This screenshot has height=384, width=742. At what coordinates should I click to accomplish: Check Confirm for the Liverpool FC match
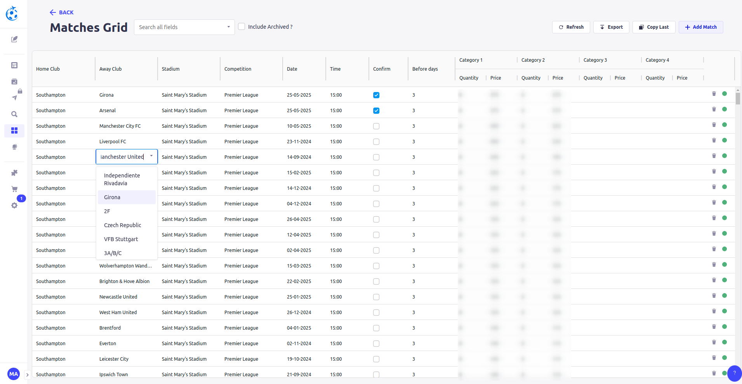tap(376, 142)
